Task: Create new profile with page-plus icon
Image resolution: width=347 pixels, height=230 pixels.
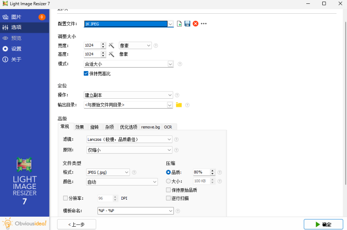Action: (179, 24)
